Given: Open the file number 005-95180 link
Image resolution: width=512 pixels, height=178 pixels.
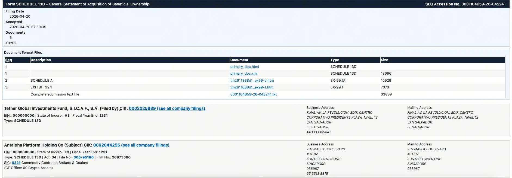Looking at the screenshot, I should [84, 157].
